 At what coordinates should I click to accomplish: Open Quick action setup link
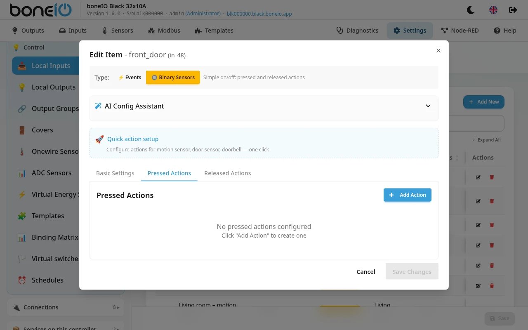133,139
